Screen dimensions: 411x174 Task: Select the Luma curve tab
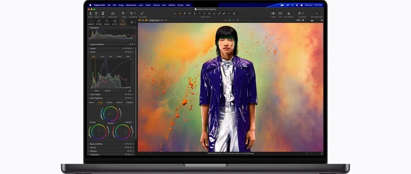click(x=102, y=56)
